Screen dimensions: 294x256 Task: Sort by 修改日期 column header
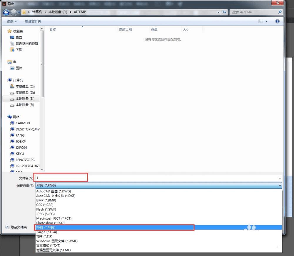click(x=125, y=29)
